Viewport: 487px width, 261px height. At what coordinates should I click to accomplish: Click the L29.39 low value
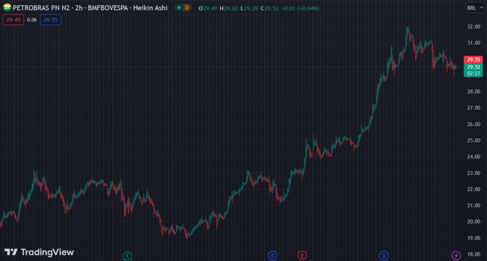[249, 8]
